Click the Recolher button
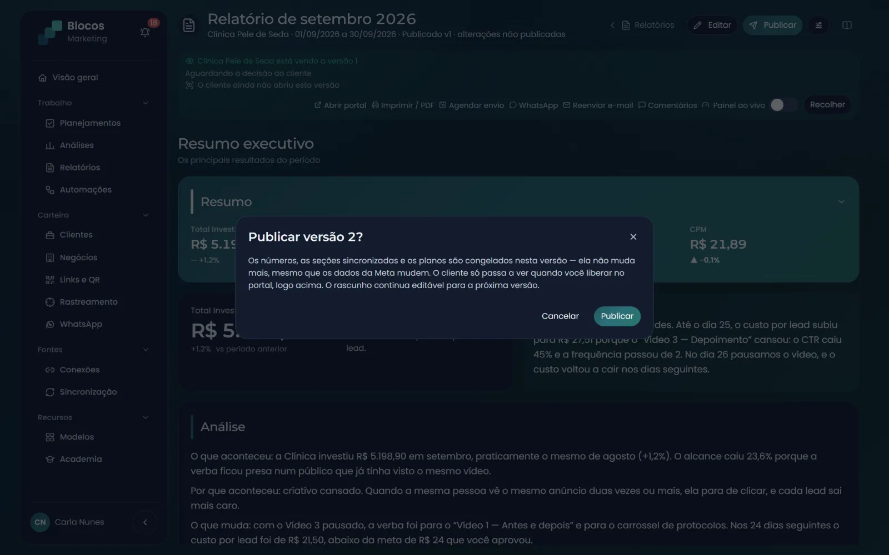This screenshot has width=889, height=555. coord(827,104)
